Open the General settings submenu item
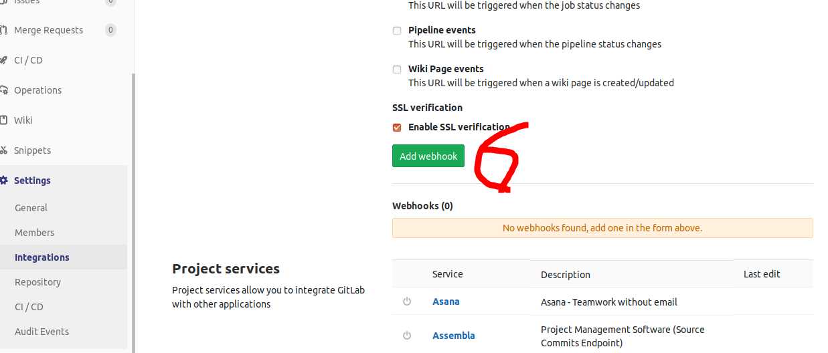The image size is (828, 353). click(x=31, y=208)
